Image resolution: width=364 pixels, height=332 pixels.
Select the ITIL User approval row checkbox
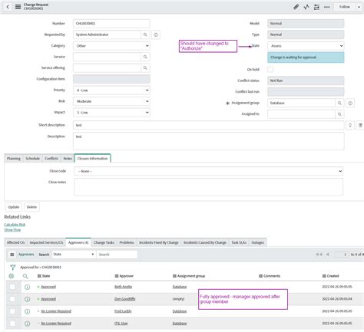click(x=12, y=324)
